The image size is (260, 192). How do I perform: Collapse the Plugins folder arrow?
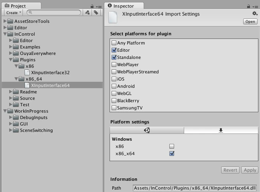coord(10,60)
